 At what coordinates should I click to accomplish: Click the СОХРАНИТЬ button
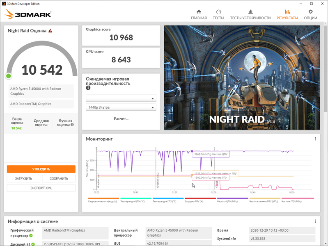pyautogui.click(x=59, y=178)
